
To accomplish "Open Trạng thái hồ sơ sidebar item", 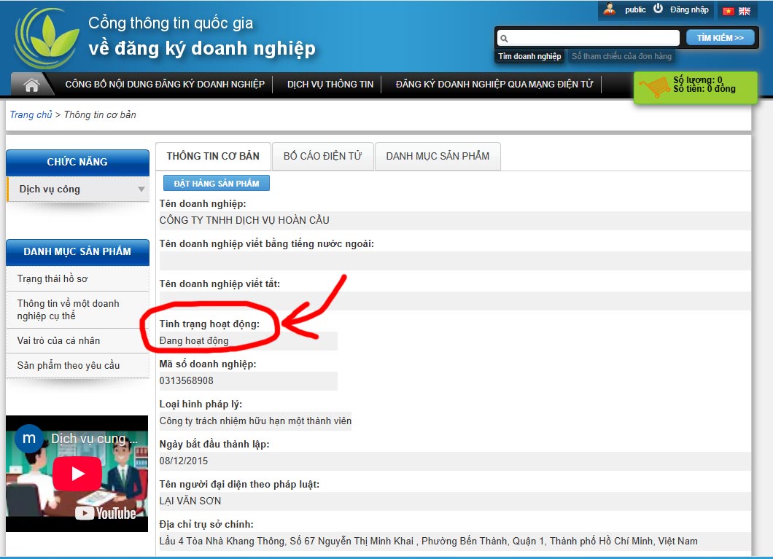I will 53,279.
